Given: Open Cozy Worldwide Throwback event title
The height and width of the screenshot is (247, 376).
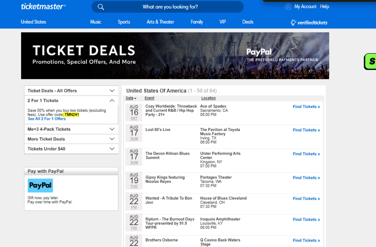Looking at the screenshot, I should (x=171, y=110).
